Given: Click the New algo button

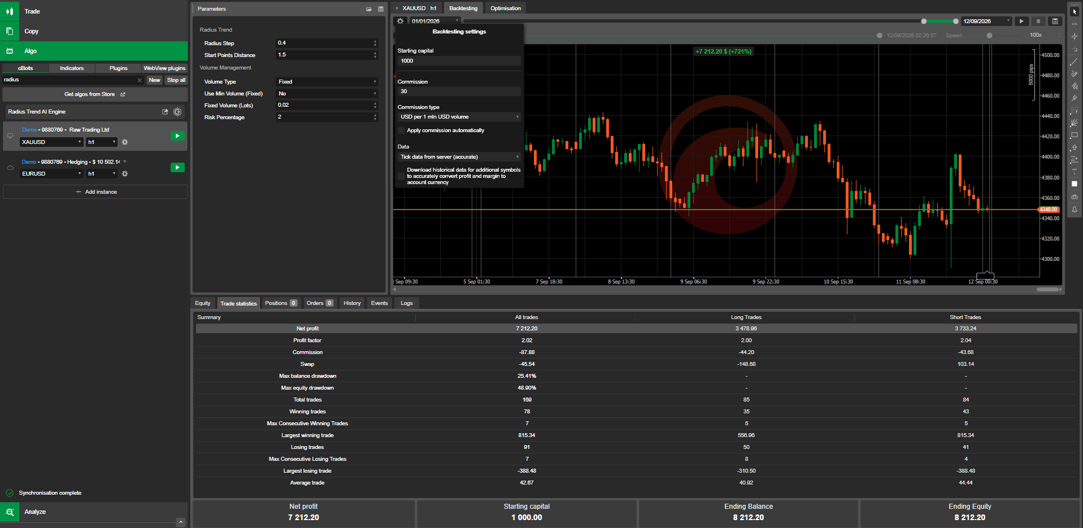Looking at the screenshot, I should [154, 80].
